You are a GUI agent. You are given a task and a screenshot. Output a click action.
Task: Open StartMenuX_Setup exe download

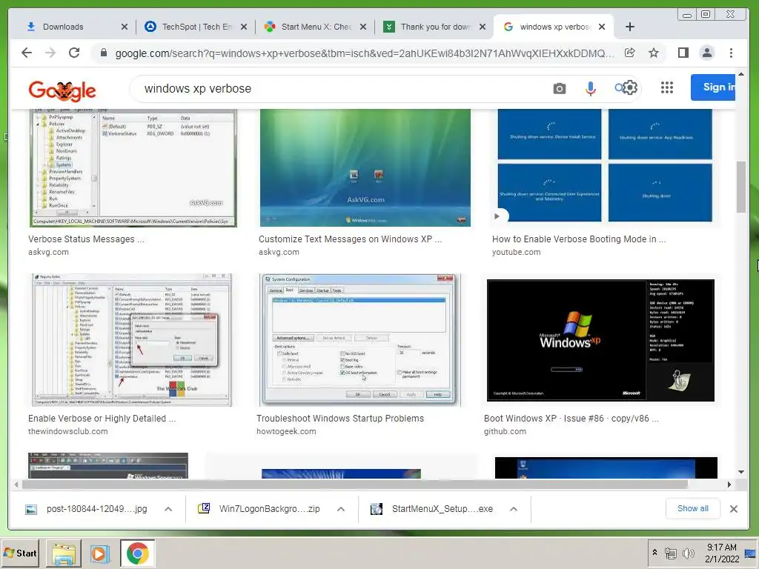[x=433, y=509]
